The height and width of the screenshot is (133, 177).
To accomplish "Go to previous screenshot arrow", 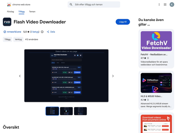I will (x=20, y=76).
